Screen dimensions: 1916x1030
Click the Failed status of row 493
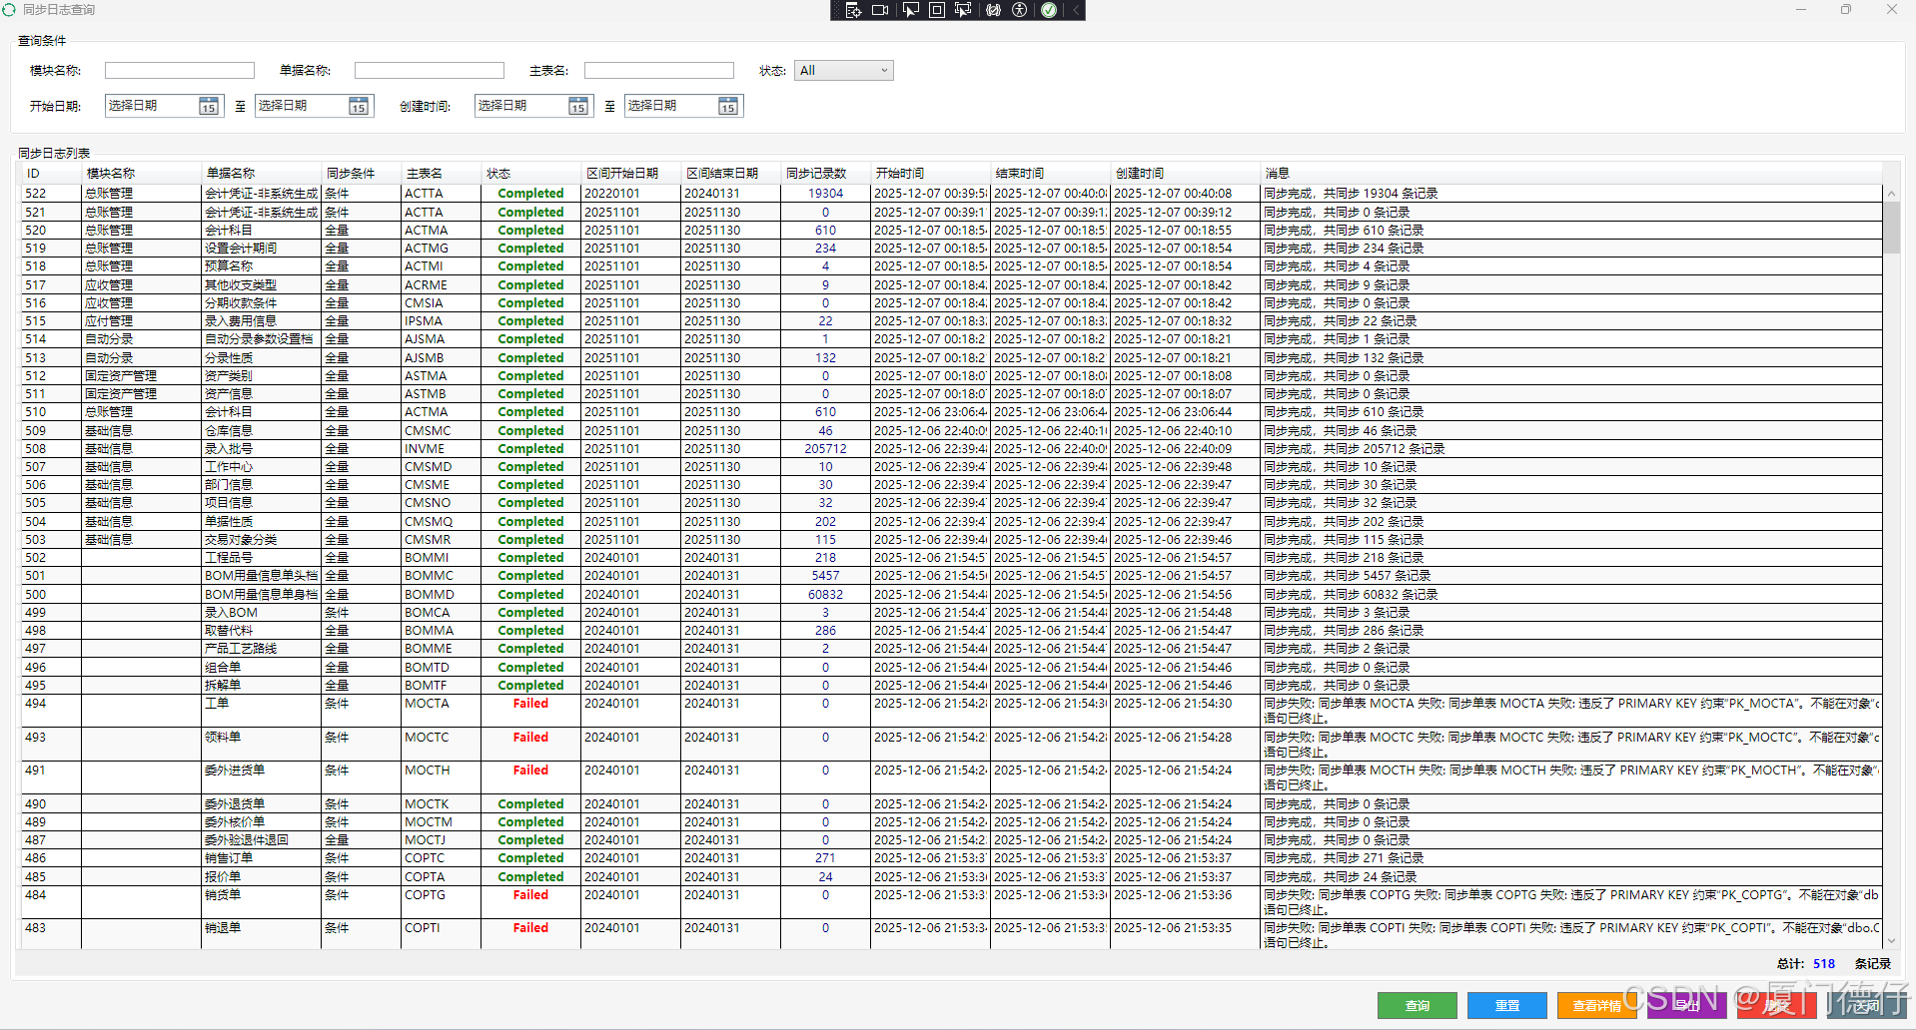[x=530, y=738]
